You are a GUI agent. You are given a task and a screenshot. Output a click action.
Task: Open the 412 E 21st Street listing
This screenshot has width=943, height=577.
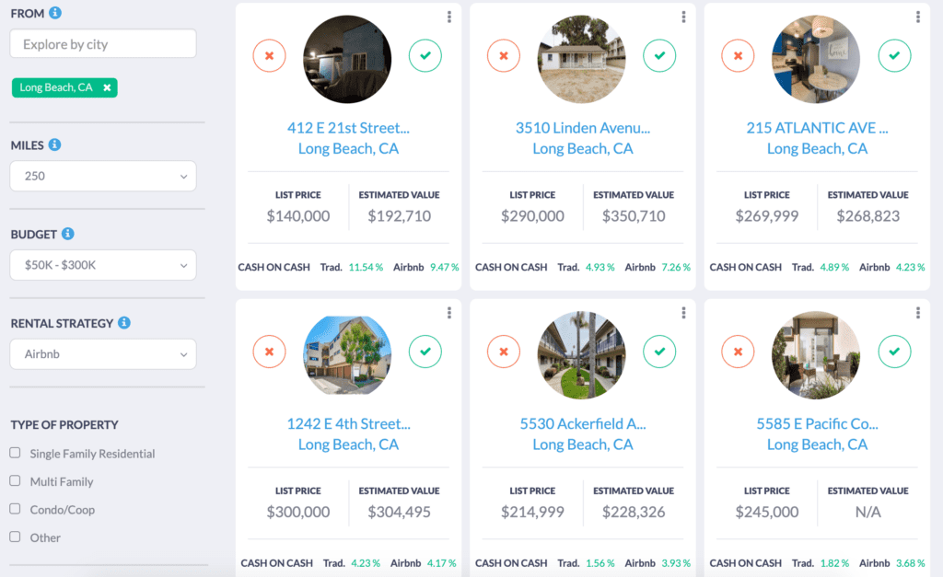point(348,128)
